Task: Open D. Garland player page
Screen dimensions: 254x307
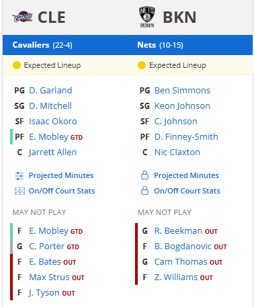Action: click(50, 91)
